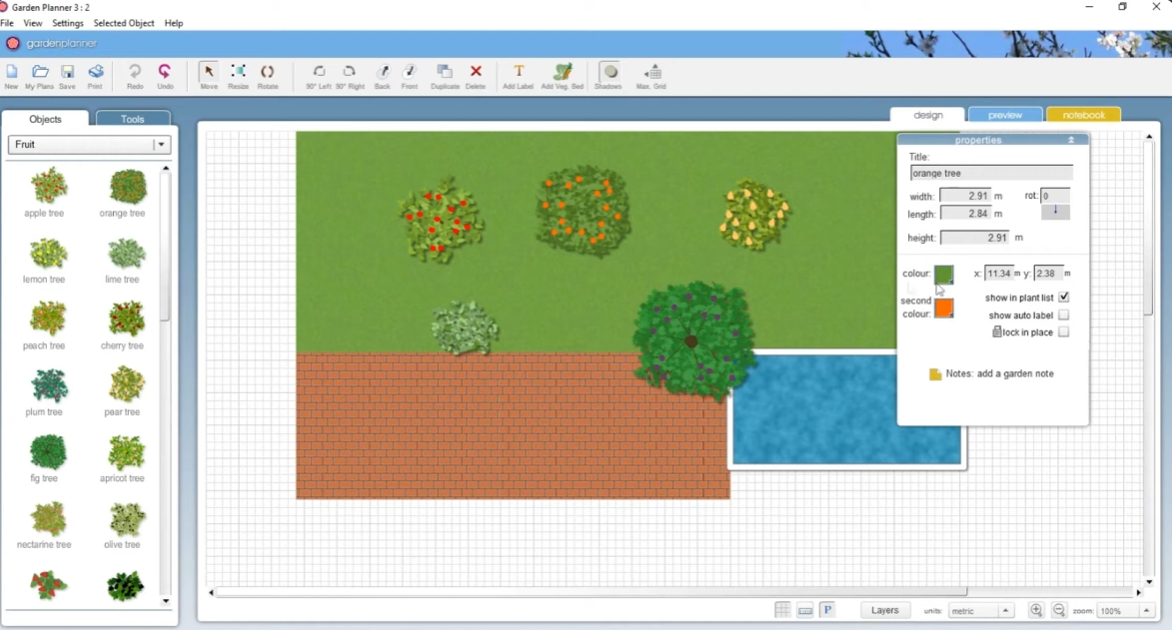The height and width of the screenshot is (630, 1172).
Task: Toggle Shadows in the toolbar
Action: 609,73
